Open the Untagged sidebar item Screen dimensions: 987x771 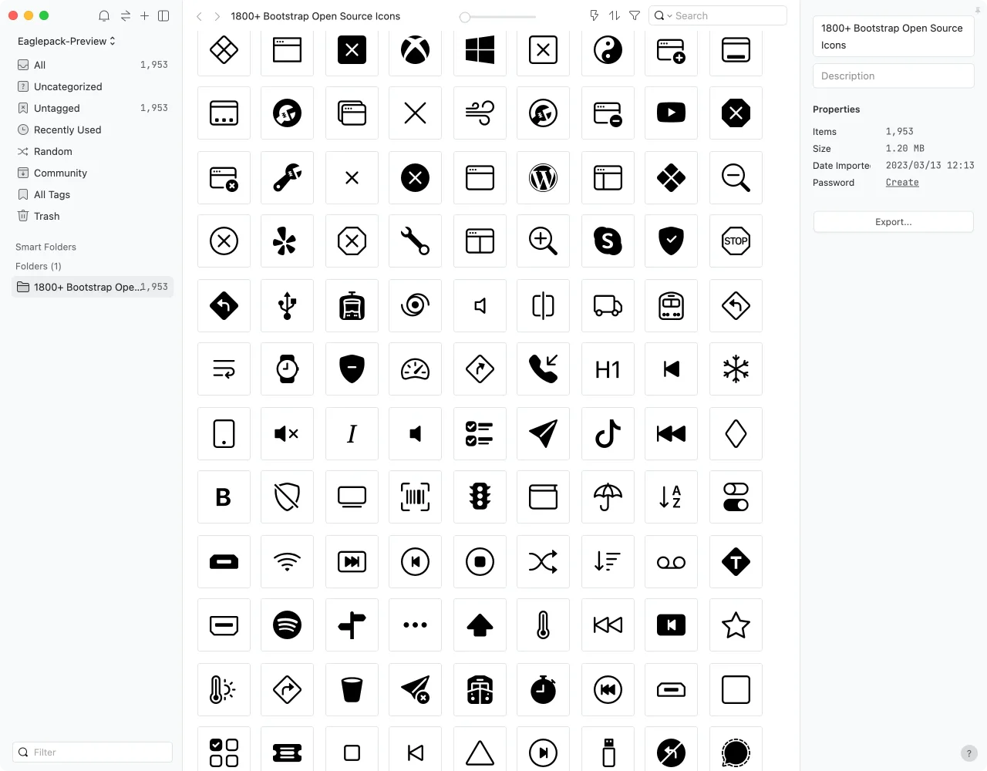pos(57,108)
